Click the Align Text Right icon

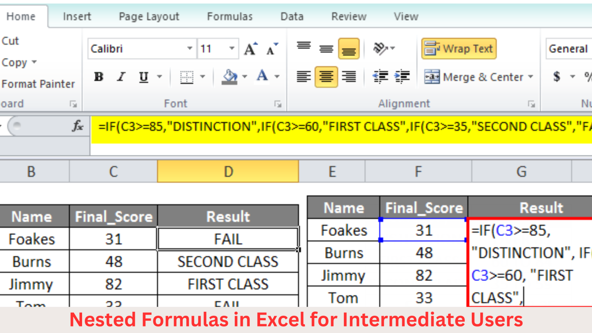[349, 77]
